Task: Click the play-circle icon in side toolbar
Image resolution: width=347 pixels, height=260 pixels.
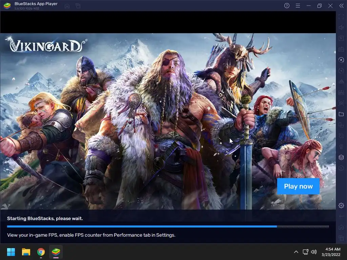Action: (x=341, y=60)
